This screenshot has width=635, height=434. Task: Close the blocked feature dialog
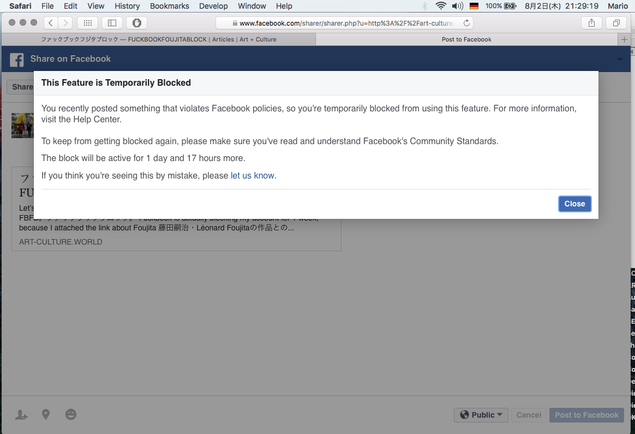pyautogui.click(x=574, y=204)
